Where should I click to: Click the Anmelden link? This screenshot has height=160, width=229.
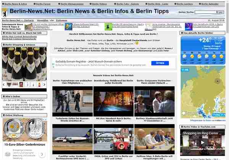43,21
